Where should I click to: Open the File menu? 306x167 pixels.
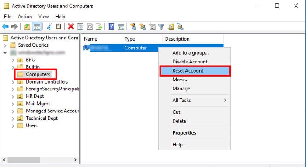[x=8, y=17]
